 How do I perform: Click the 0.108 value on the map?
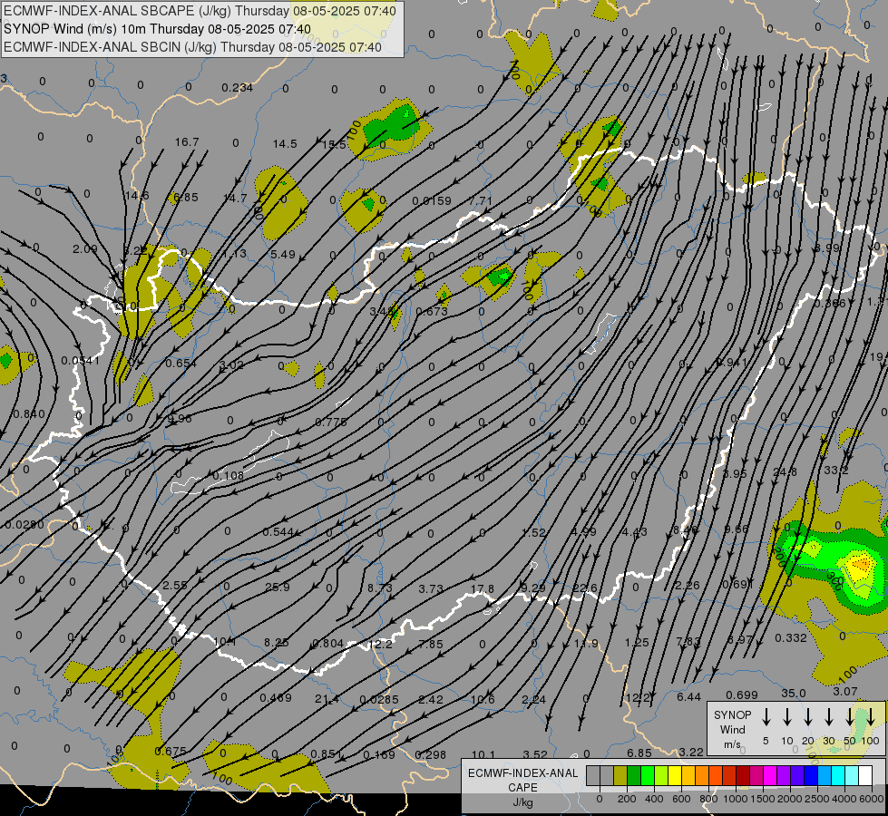229,475
